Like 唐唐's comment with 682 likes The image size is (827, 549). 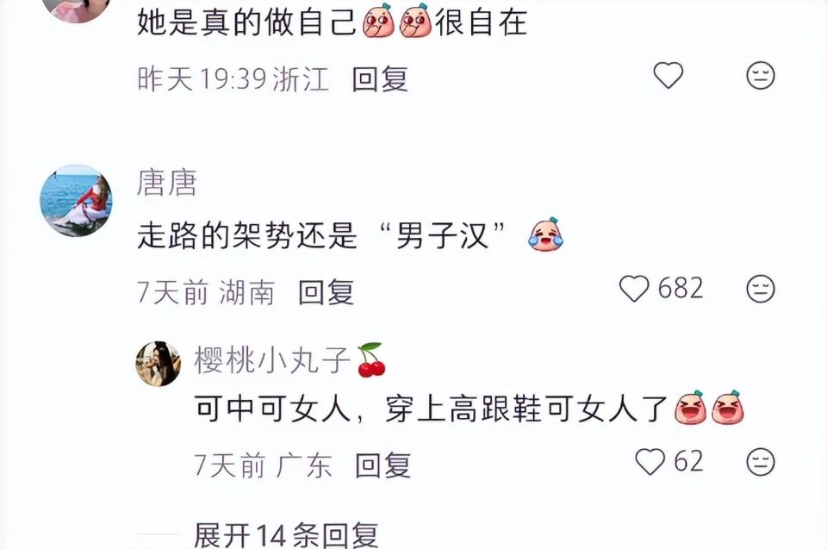[634, 289]
